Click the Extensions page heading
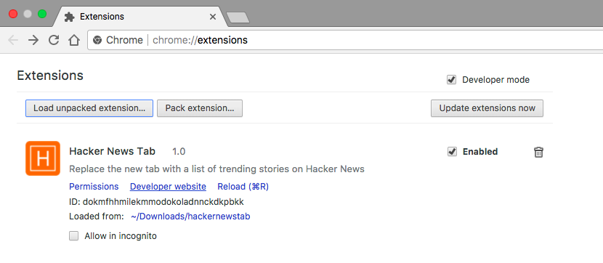The image size is (603, 263). [x=50, y=76]
